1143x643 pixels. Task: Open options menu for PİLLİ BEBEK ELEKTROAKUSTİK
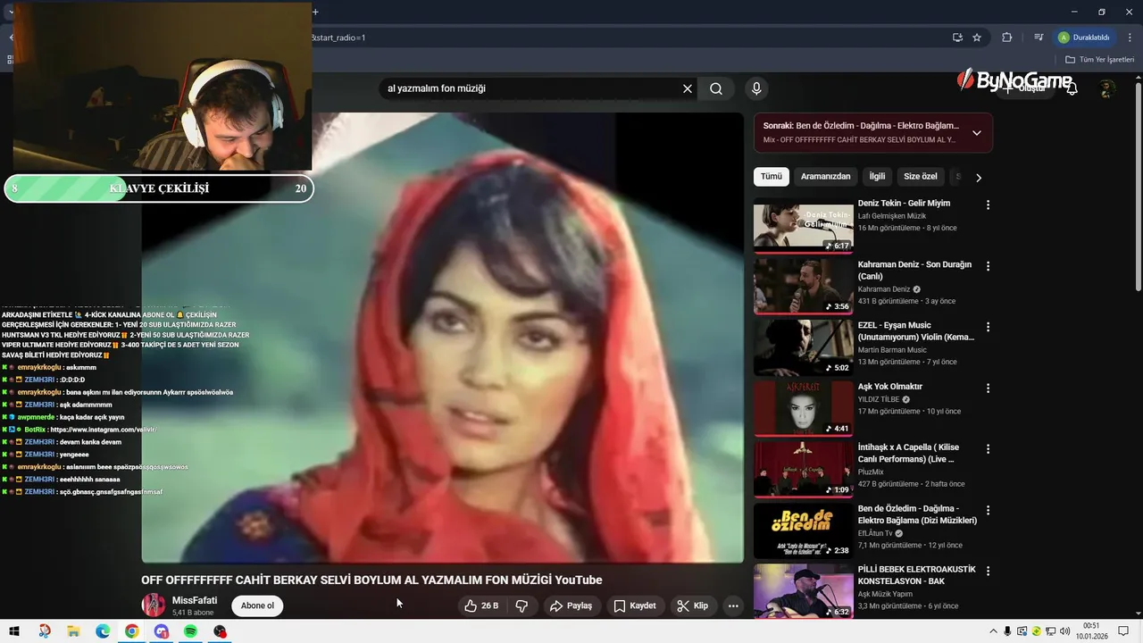(x=988, y=572)
